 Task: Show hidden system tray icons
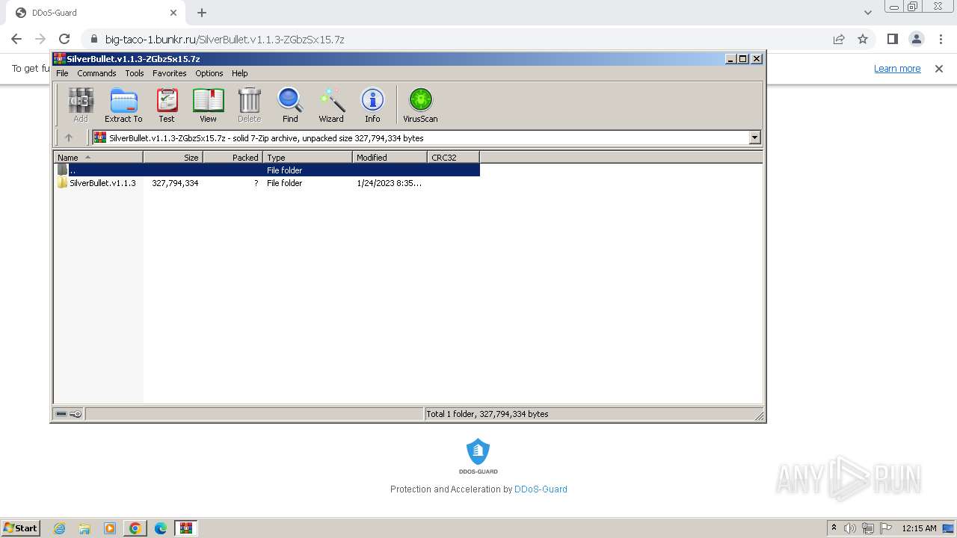[834, 528]
